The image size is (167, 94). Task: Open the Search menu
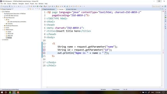pos(27,4)
